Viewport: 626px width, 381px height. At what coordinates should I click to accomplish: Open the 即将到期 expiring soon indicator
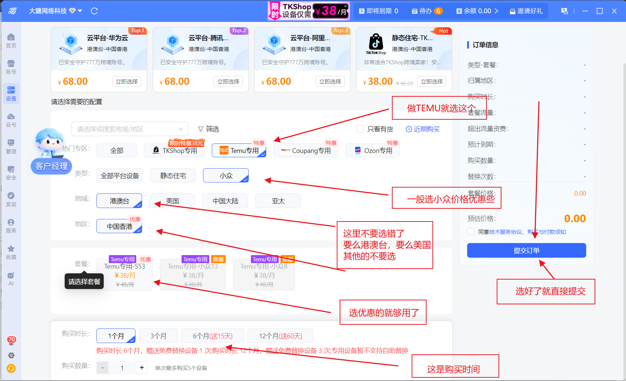point(378,11)
